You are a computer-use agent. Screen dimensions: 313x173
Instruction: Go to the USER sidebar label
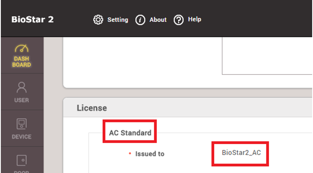tap(21, 100)
